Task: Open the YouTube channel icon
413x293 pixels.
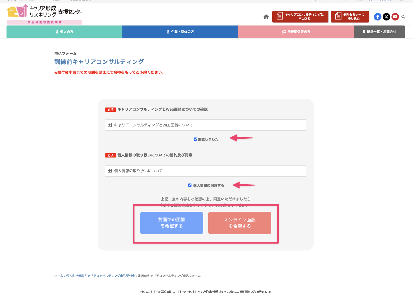Action: [x=395, y=17]
